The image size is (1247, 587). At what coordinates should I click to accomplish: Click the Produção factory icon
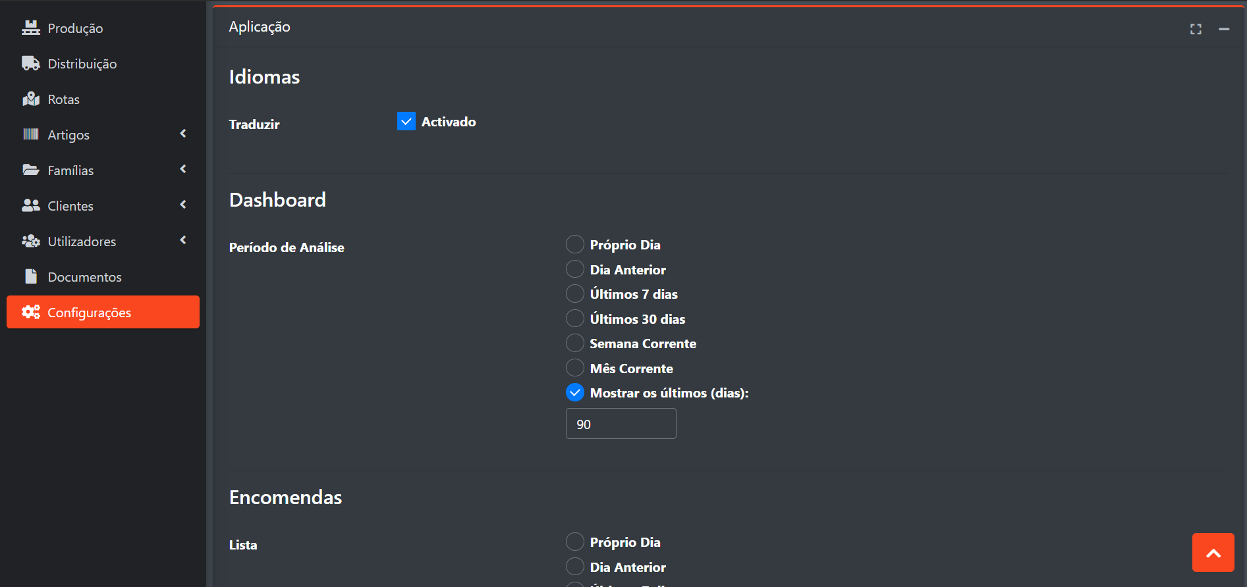pyautogui.click(x=30, y=28)
